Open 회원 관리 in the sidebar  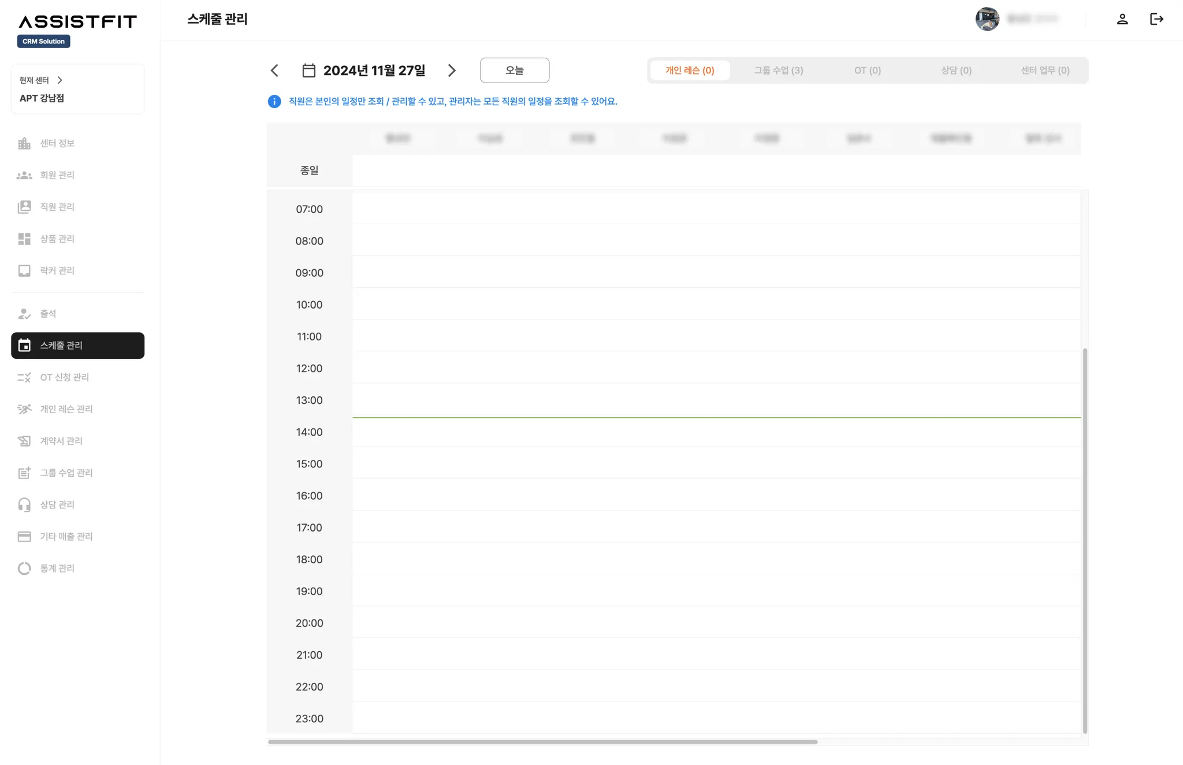tap(57, 175)
